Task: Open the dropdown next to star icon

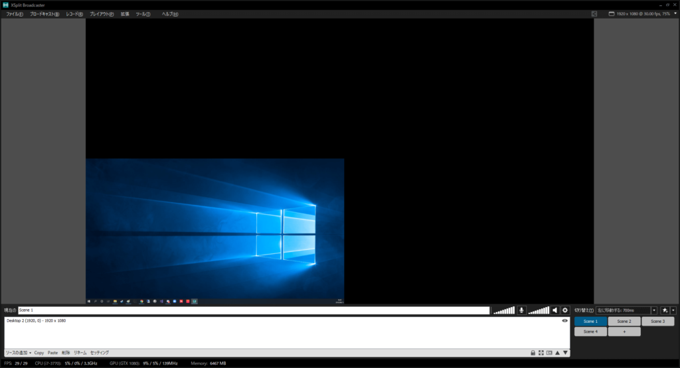Action: 673,310
